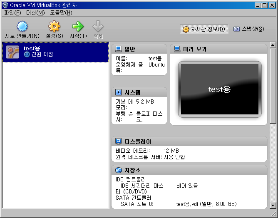Screen dimensions: 278x218
Task: Click the 미리 보기 section monitor icon
Action: (x=177, y=49)
